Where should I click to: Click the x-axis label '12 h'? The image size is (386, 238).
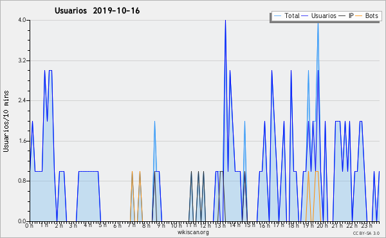pos(205,226)
